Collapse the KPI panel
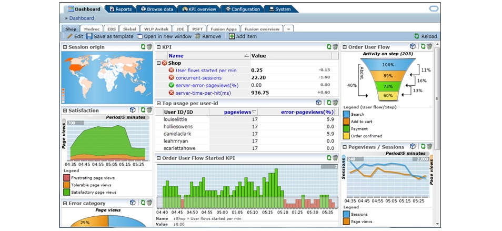This screenshot has height=231, width=502. 159,47
